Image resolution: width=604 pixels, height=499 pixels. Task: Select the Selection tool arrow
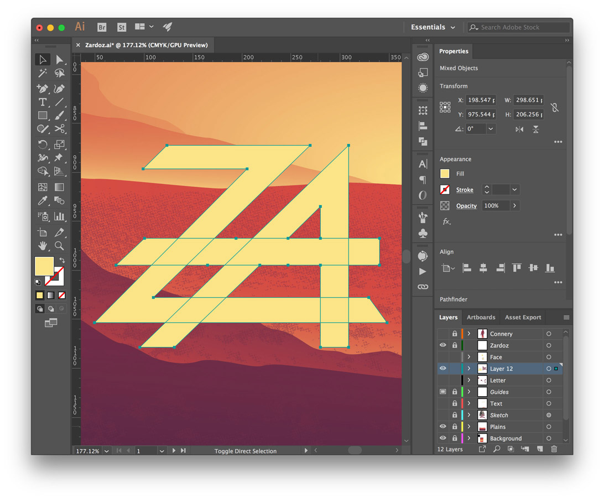pyautogui.click(x=43, y=60)
